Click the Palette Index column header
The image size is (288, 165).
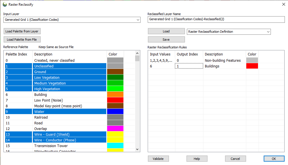[x=18, y=54]
